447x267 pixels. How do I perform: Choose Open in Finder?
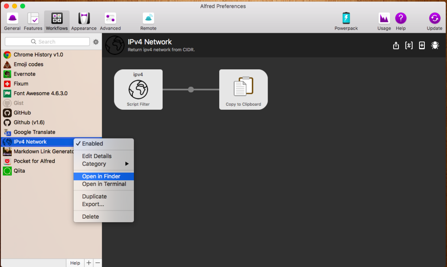click(x=104, y=176)
